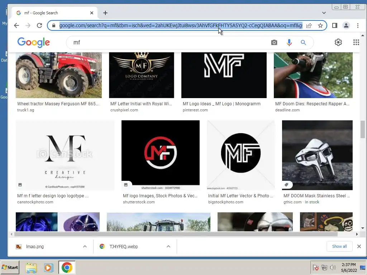Image resolution: width=367 pixels, height=275 pixels.
Task: Click product tag badge on DOOM mask
Action: click(x=286, y=185)
